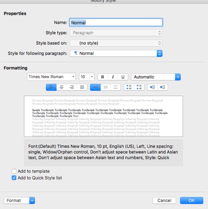Toggle Underline formatting button

click(123, 77)
